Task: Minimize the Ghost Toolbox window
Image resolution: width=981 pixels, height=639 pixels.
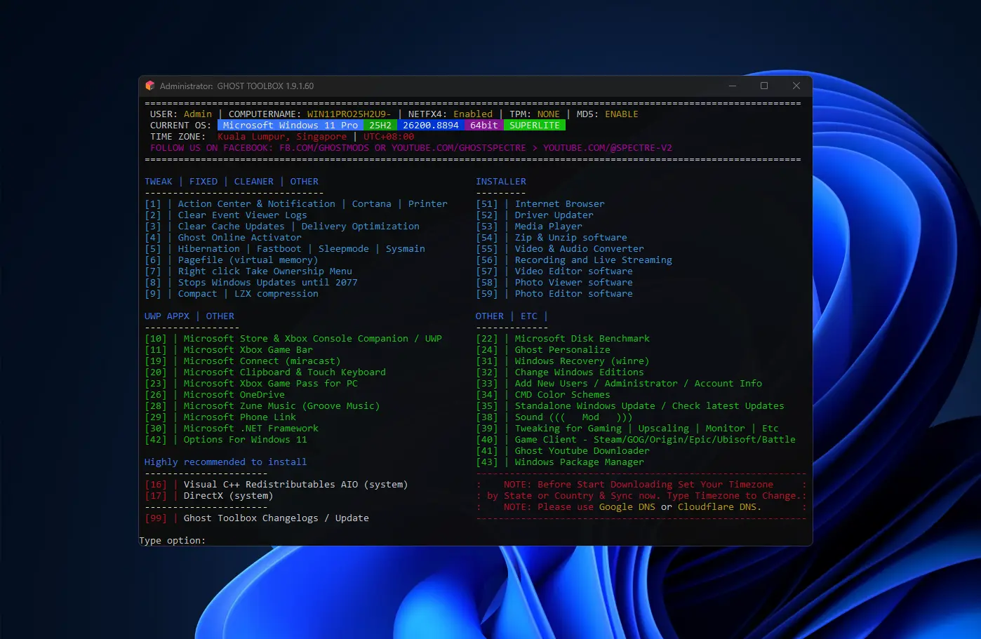Action: click(733, 86)
